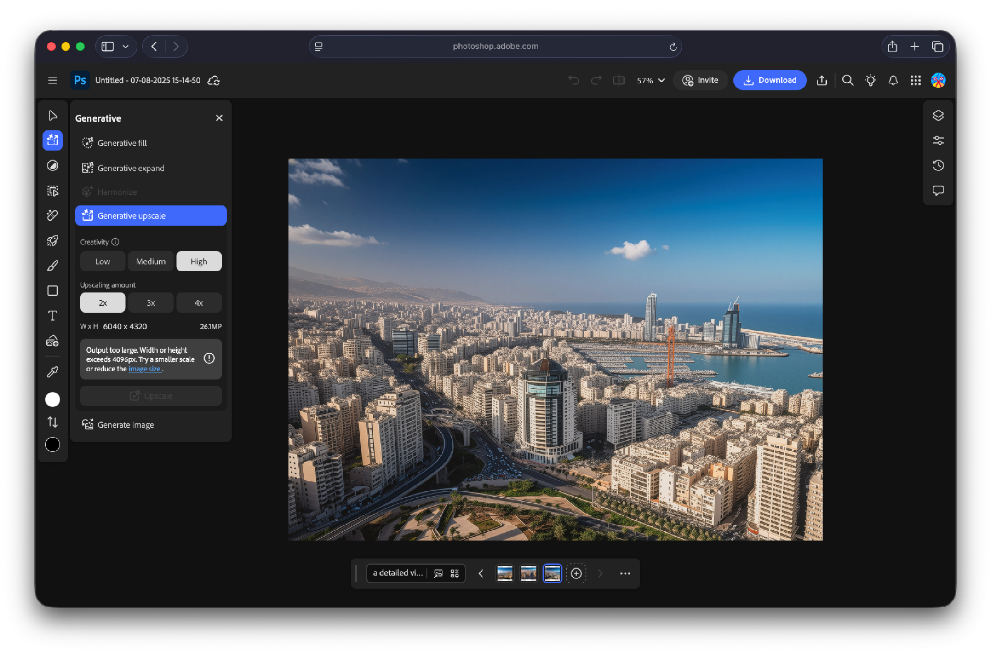The image size is (991, 660).
Task: Open the image size link in the warning
Action: tap(145, 369)
